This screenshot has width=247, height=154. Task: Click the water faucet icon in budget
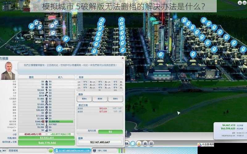pyautogui.click(x=47, y=93)
